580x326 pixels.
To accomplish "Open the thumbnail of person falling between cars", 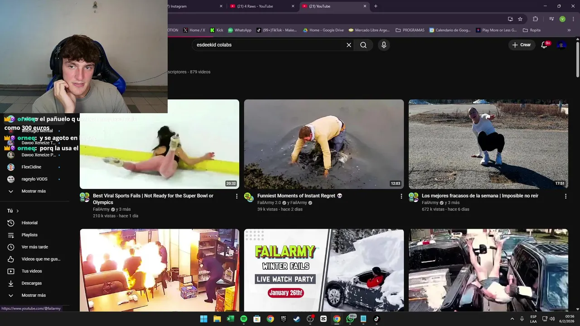I will [488, 270].
